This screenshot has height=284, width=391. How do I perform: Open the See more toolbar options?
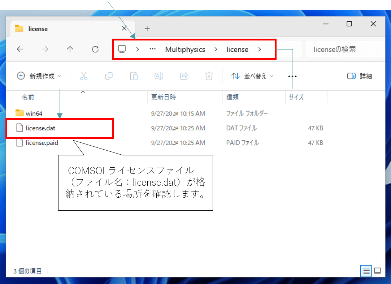pos(292,76)
